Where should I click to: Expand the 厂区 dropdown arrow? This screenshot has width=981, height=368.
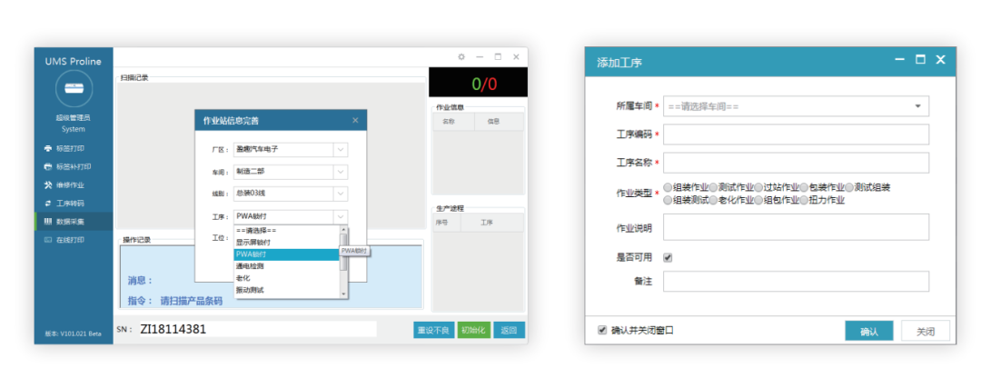[341, 150]
